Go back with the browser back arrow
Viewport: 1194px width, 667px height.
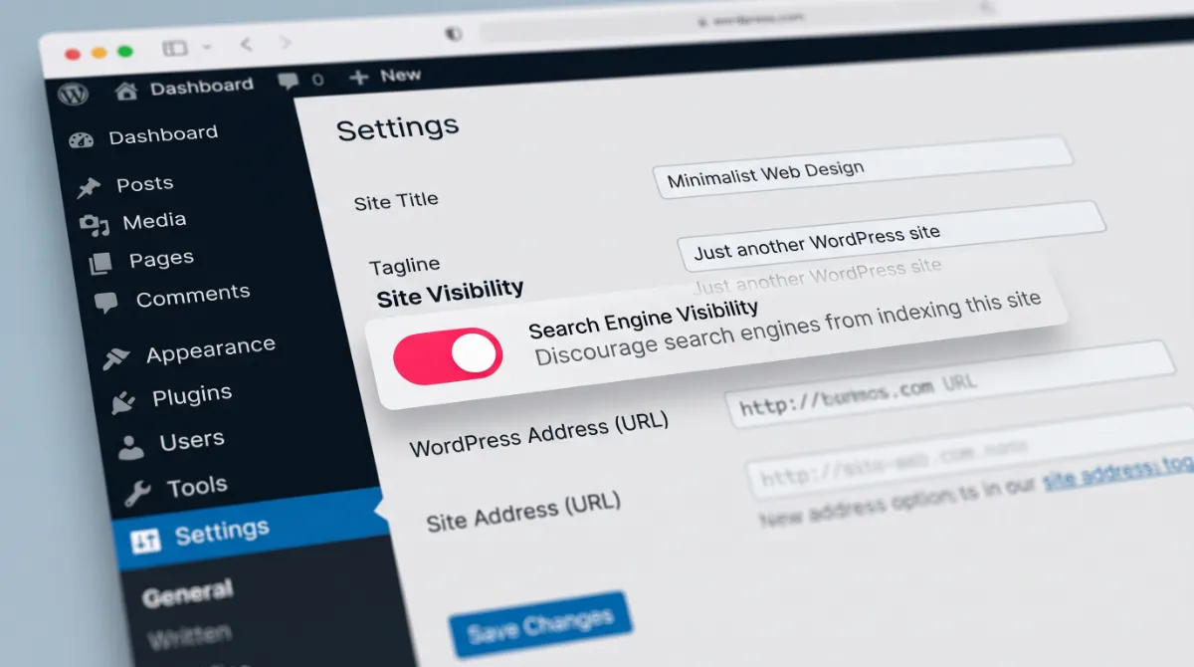pyautogui.click(x=246, y=45)
